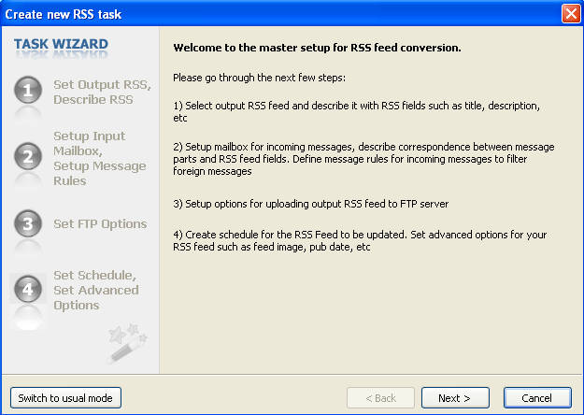This screenshot has width=584, height=415.
Task: Click the step 3 number circle icon
Action: pyautogui.click(x=28, y=224)
